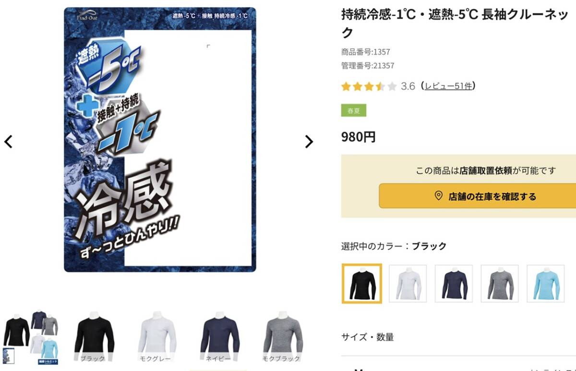Click the location pin icon
The image size is (576, 371).
[438, 196]
